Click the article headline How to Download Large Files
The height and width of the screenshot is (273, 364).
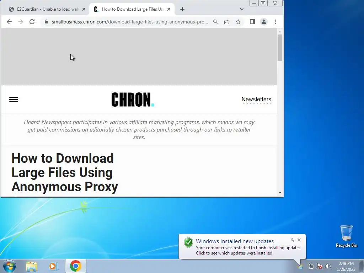click(x=65, y=172)
